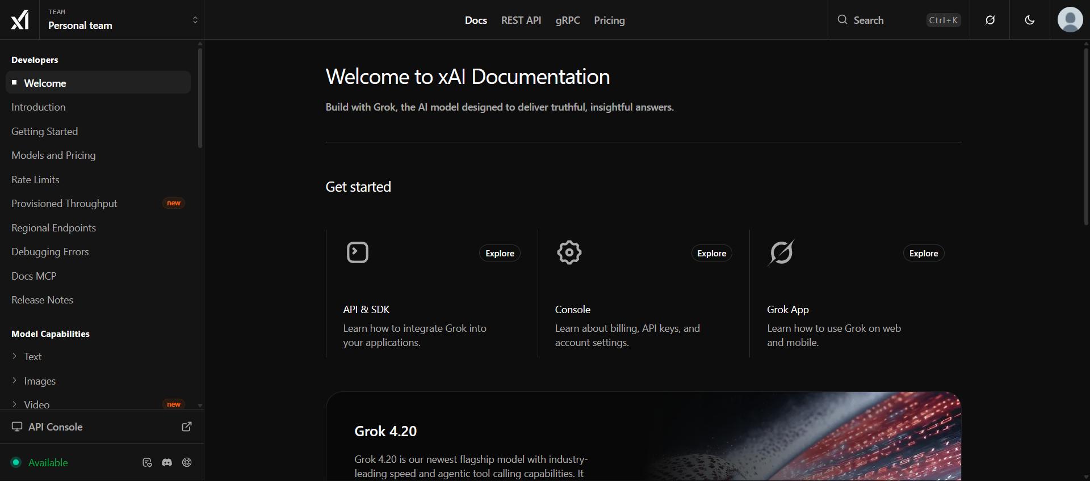Viewport: 1090px width, 481px height.
Task: Click the Discord icon in sidebar footer
Action: click(167, 462)
